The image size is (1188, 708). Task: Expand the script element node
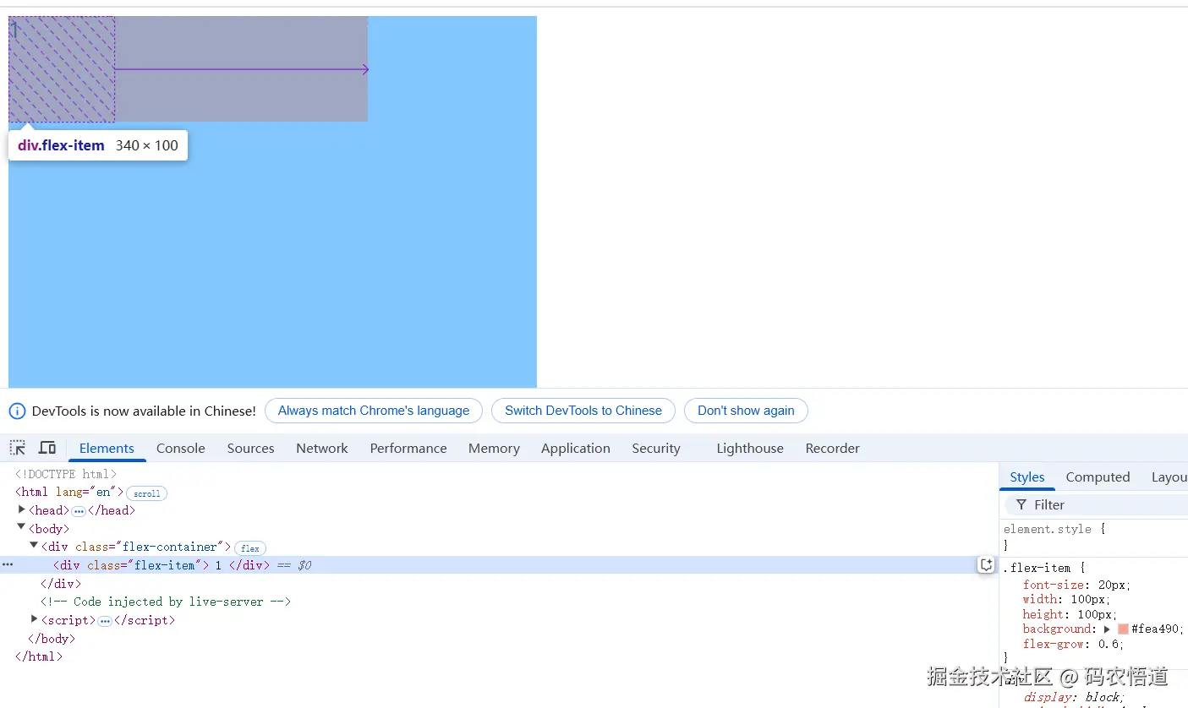click(35, 619)
